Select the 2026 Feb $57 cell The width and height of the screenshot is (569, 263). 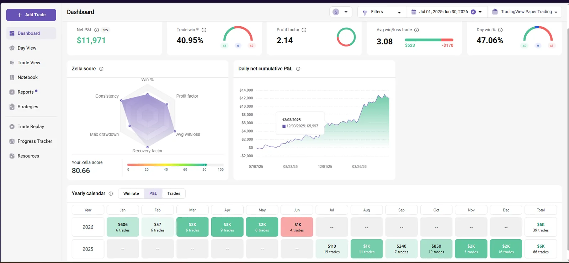point(158,227)
